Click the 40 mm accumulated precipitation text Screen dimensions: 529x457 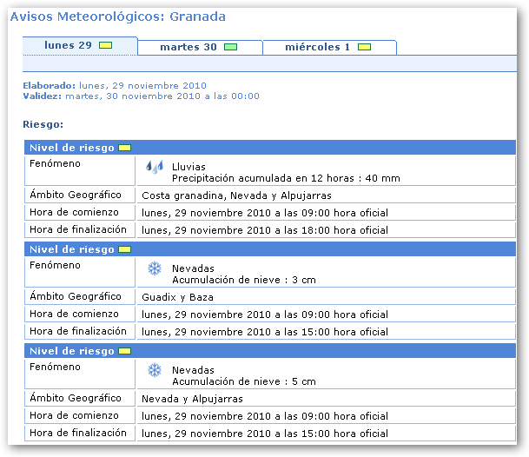[286, 178]
